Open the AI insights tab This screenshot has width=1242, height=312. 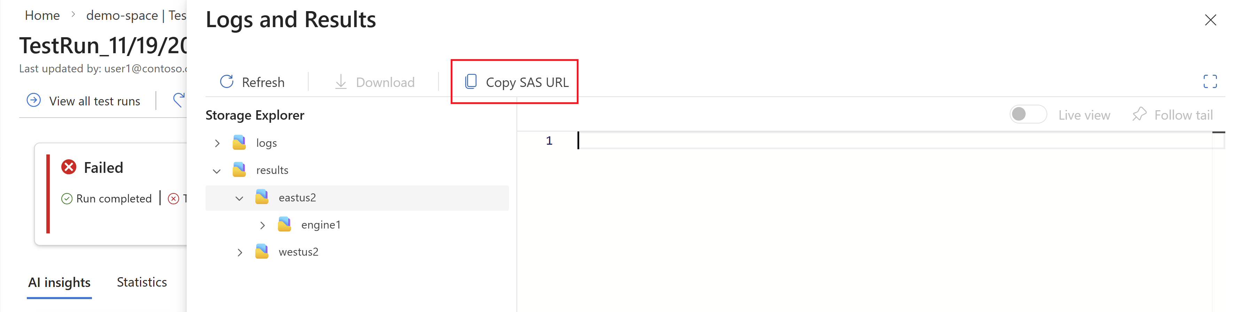[59, 283]
